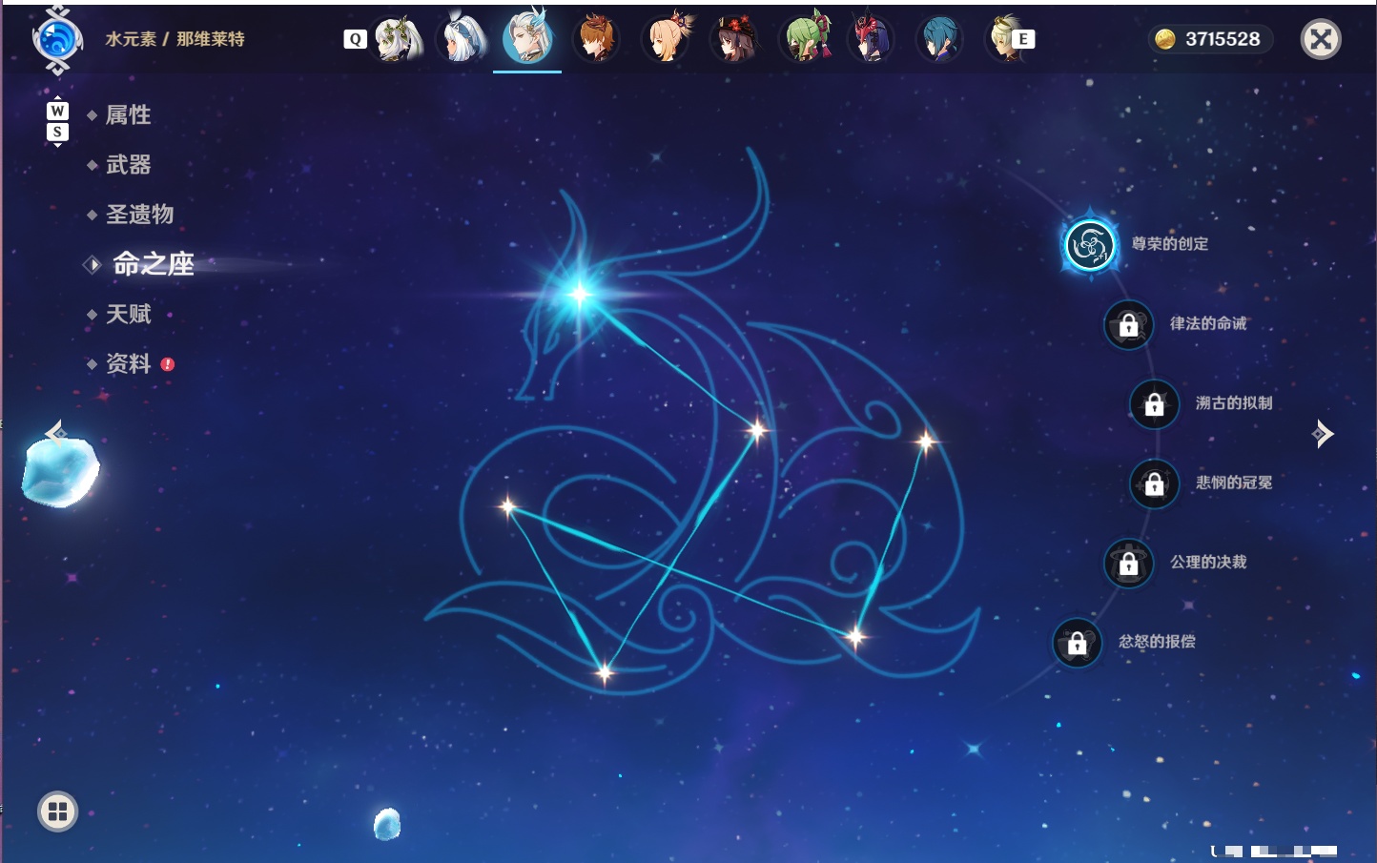Show previous character with left arrow
The height and width of the screenshot is (863, 1377).
coord(54,433)
